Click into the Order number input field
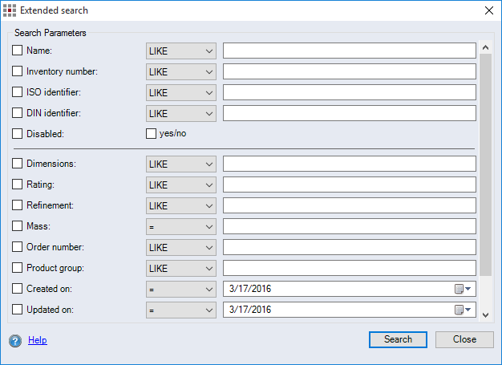Image resolution: width=502 pixels, height=365 pixels. coord(349,247)
